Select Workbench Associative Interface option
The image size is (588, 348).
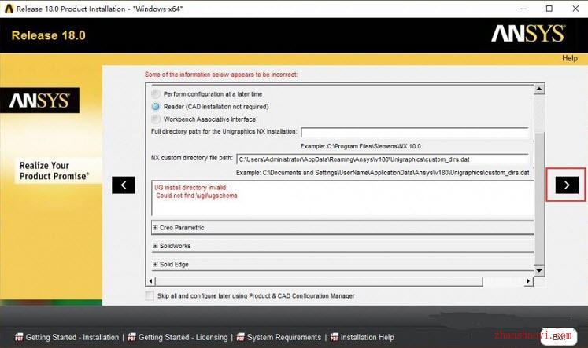[x=156, y=119]
